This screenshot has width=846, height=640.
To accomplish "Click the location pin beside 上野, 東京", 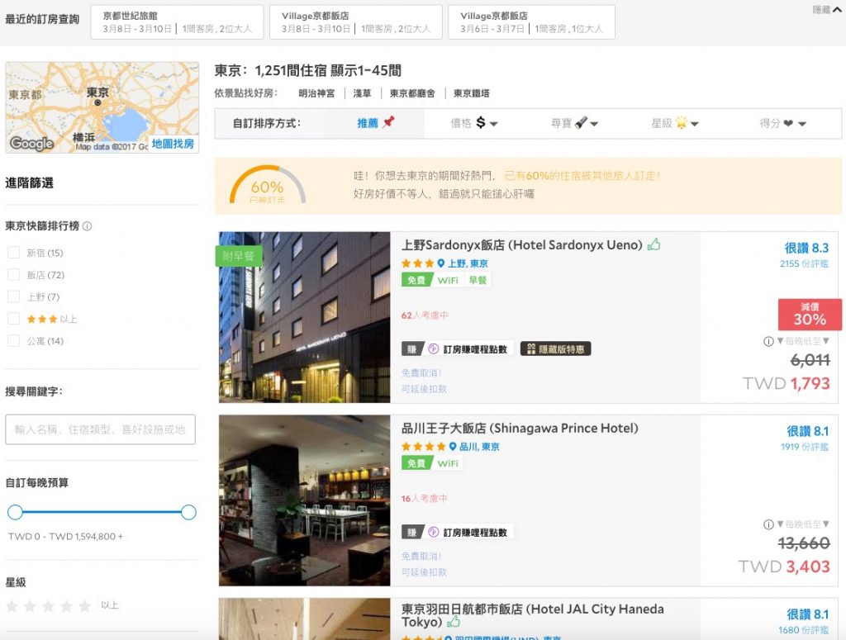I will pos(441,263).
